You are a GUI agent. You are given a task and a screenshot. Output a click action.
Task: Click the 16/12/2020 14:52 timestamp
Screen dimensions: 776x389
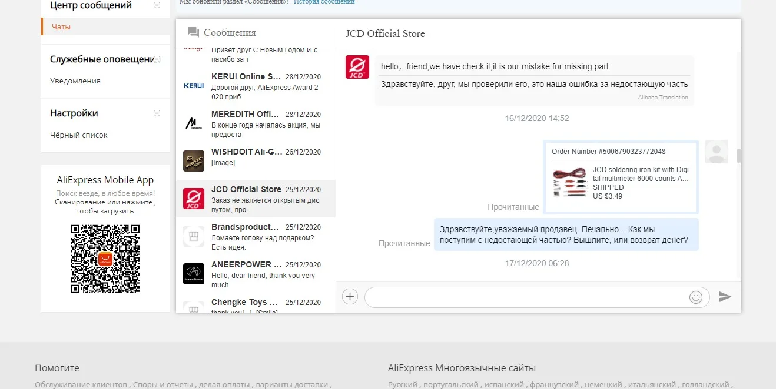(537, 118)
